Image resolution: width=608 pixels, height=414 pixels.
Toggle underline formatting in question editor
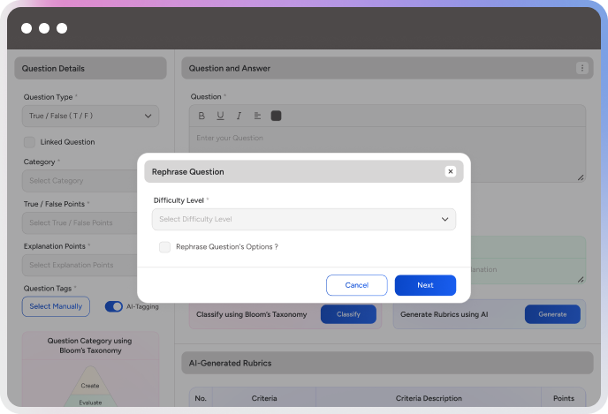pyautogui.click(x=220, y=116)
